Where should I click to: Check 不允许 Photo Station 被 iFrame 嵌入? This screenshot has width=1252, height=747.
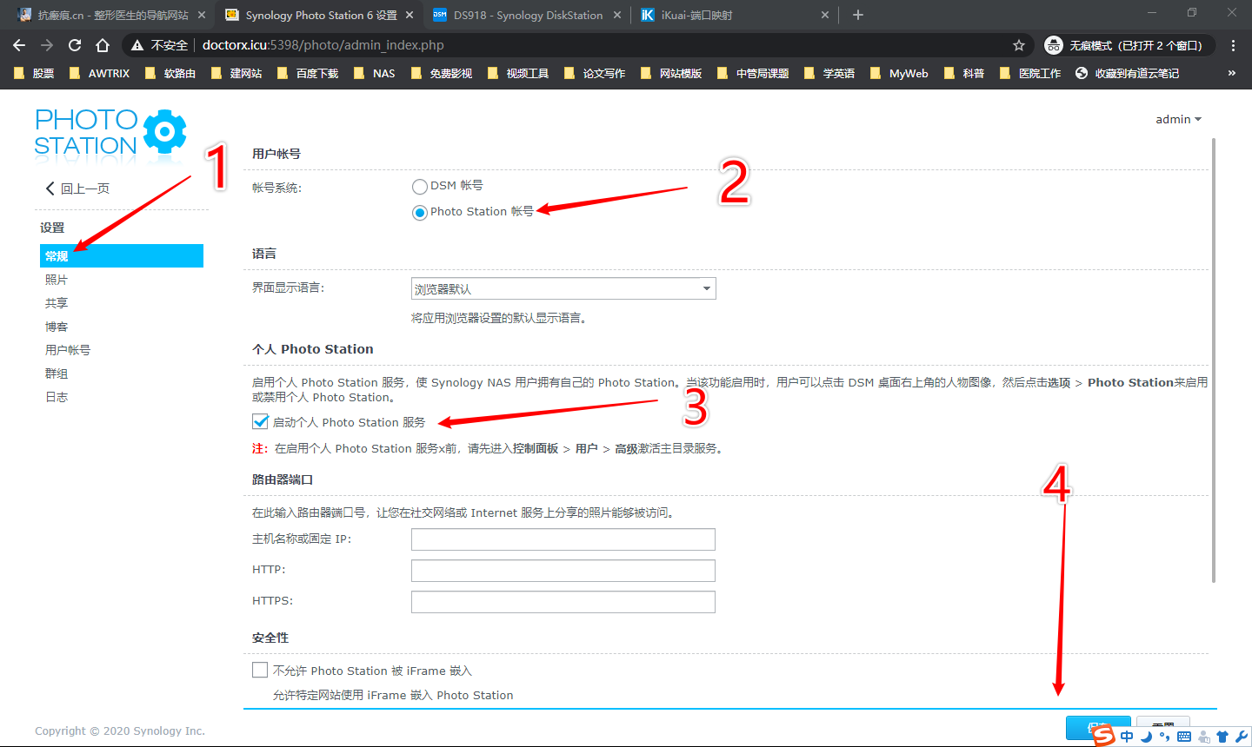pyautogui.click(x=260, y=670)
